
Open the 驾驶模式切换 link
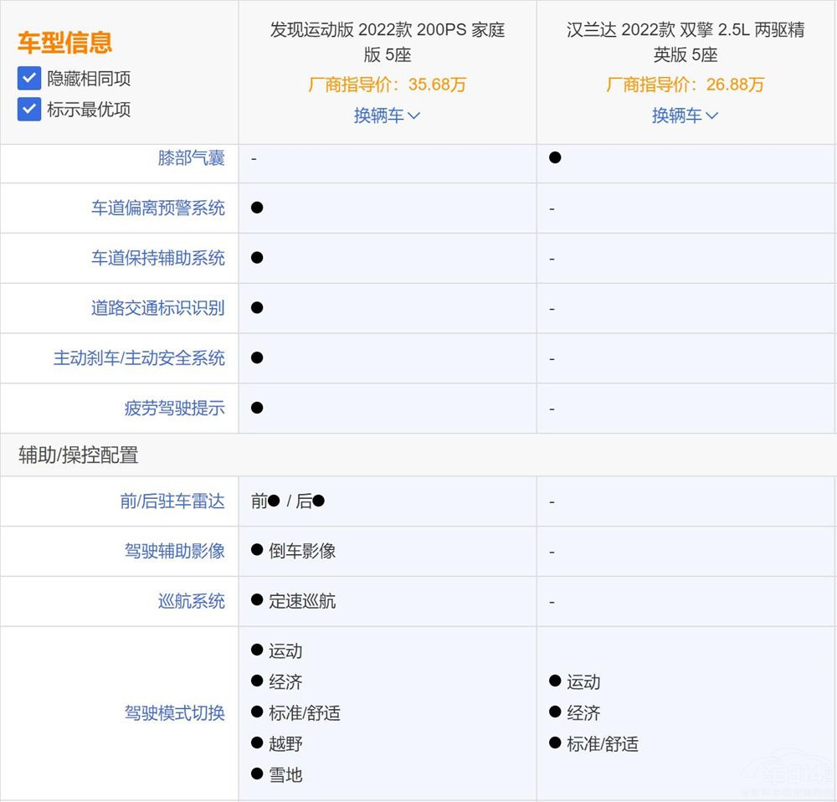point(174,713)
